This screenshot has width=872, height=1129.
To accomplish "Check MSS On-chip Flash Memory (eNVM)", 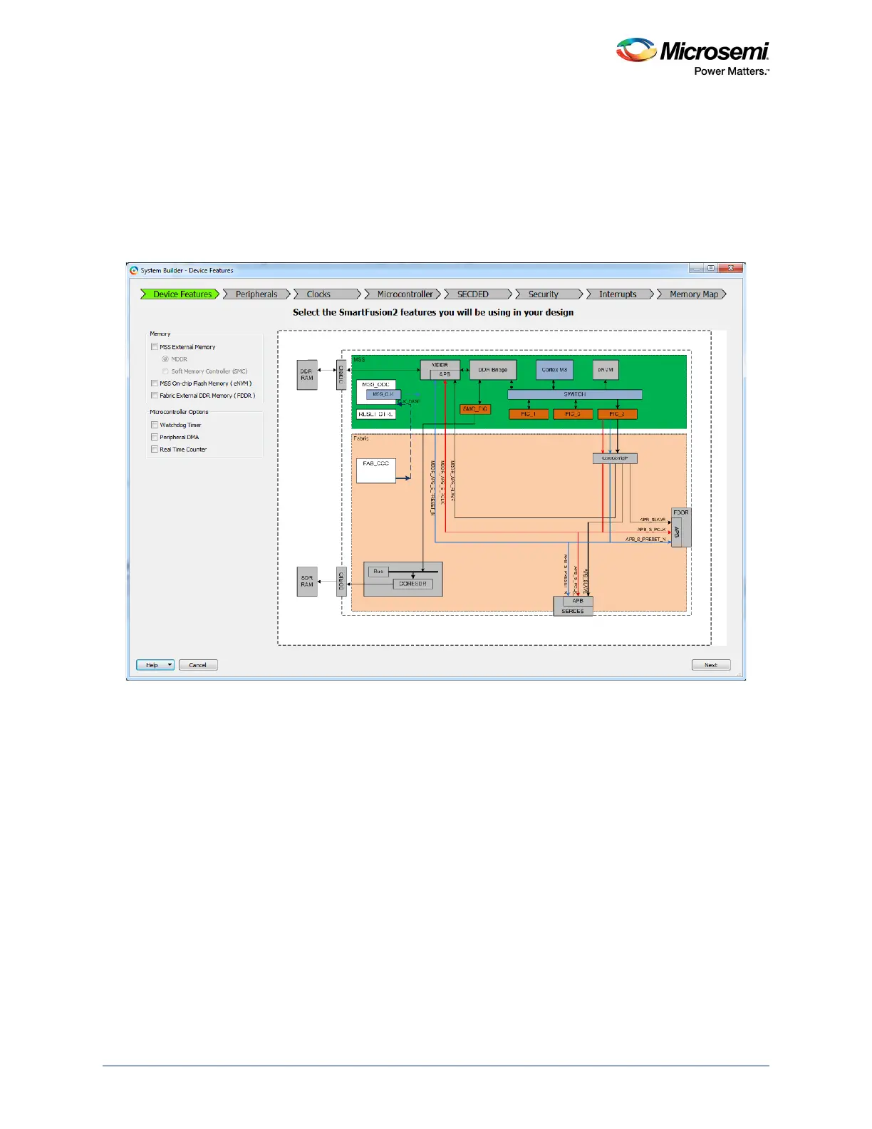I will 155,383.
